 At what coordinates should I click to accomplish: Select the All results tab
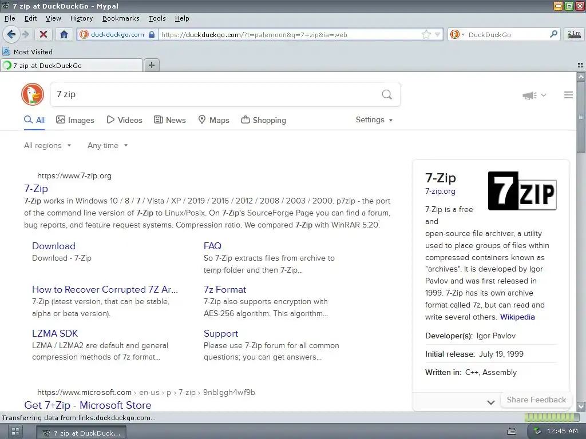pyautogui.click(x=34, y=120)
